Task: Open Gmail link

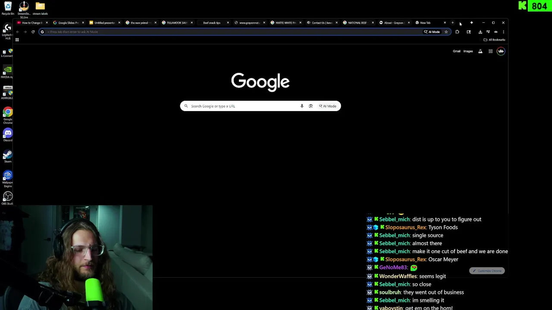Action: (x=456, y=51)
